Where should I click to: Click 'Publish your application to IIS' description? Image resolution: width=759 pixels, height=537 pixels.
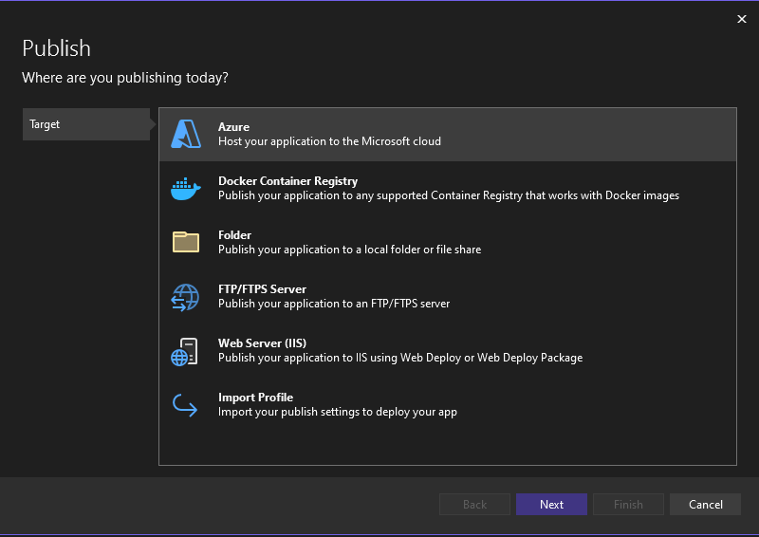click(x=400, y=358)
